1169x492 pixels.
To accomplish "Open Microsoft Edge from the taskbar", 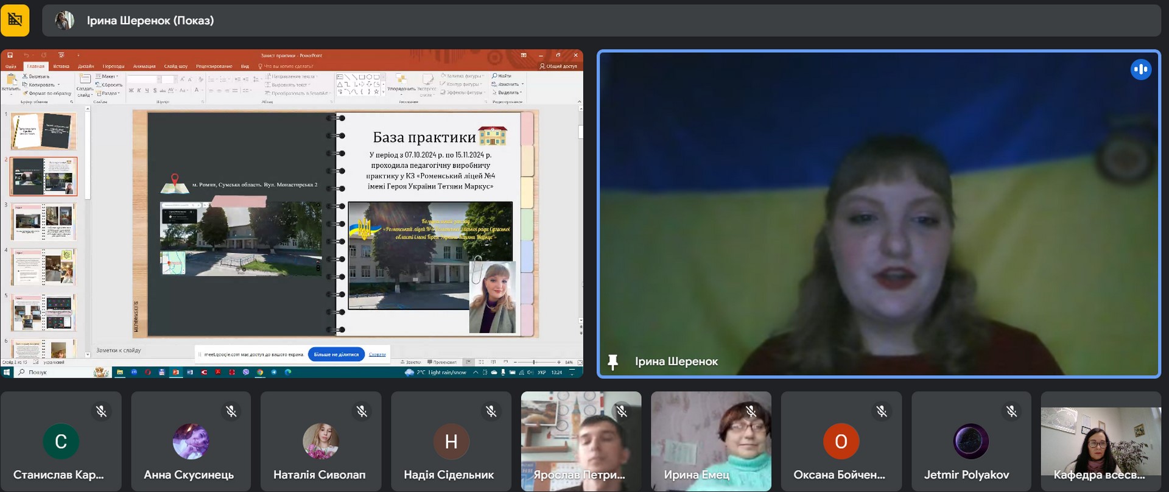I will coord(288,372).
